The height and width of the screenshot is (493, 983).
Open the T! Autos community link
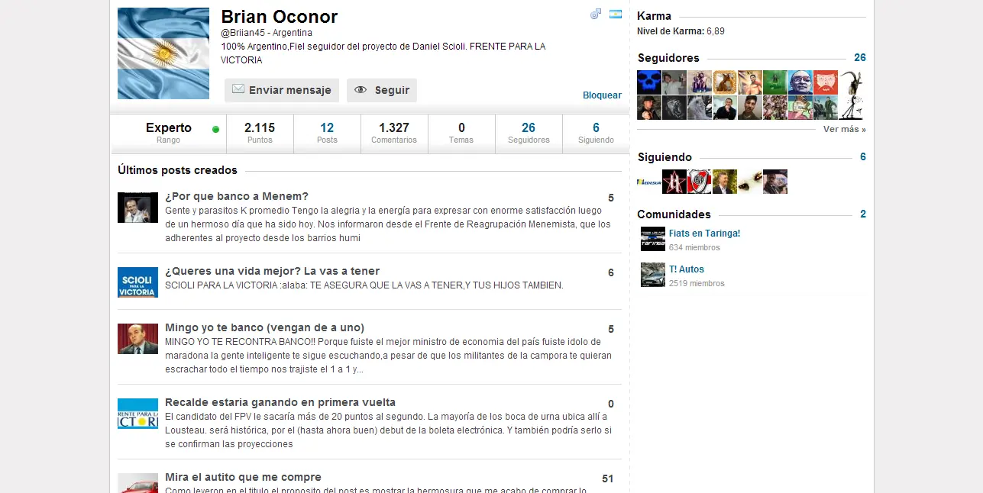[687, 269]
